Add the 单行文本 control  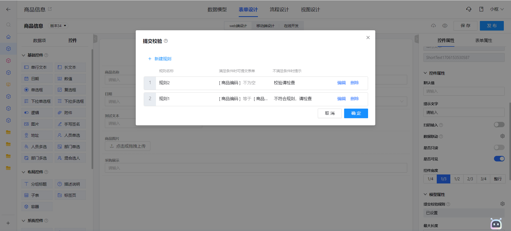pos(37,67)
